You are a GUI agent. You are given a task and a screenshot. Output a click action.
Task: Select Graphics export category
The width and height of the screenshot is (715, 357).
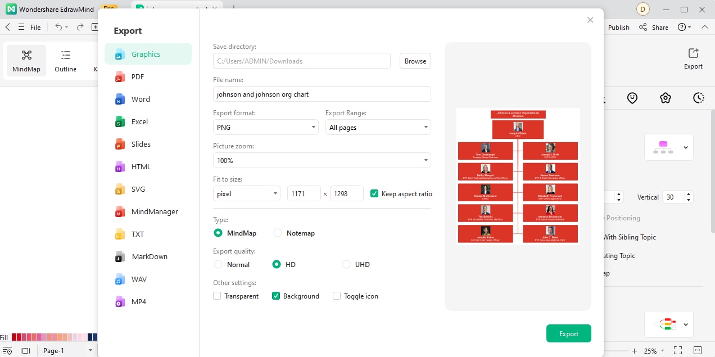click(148, 54)
